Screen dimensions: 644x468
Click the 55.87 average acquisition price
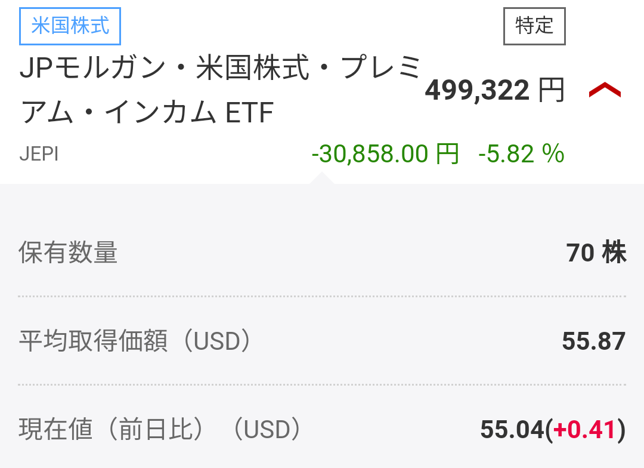coord(593,341)
